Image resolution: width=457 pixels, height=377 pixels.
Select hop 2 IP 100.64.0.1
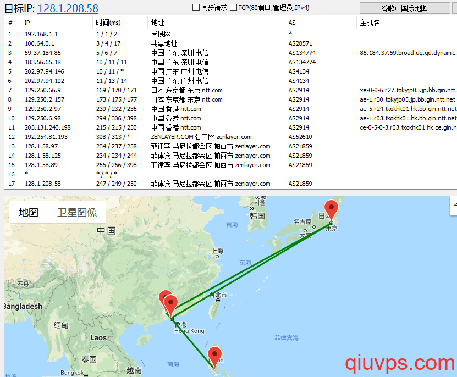coord(40,43)
